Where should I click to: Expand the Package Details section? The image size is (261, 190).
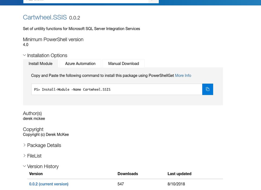click(x=42, y=145)
